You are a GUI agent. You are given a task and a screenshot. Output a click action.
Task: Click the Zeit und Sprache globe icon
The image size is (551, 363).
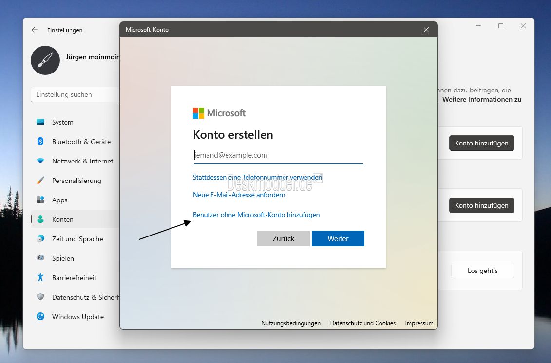[x=40, y=239]
